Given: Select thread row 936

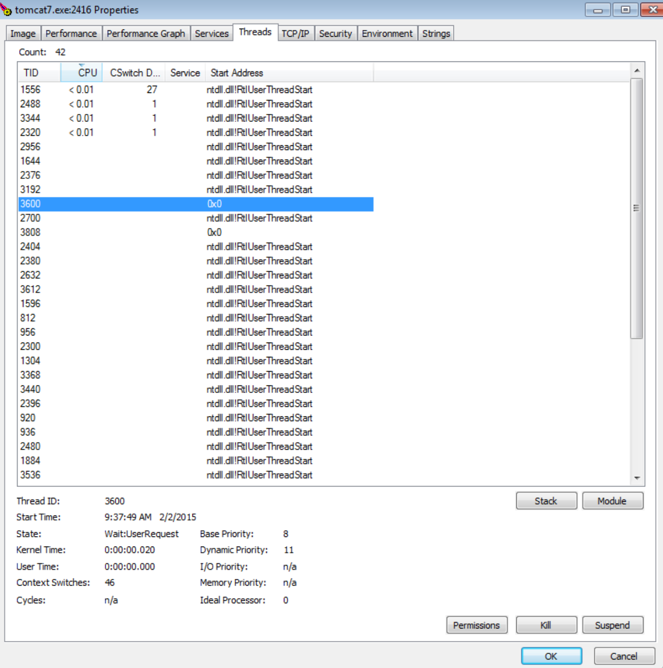Looking at the screenshot, I should (196, 432).
